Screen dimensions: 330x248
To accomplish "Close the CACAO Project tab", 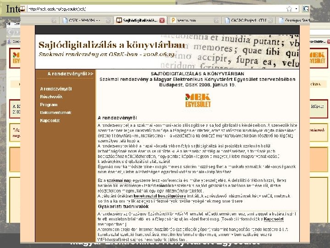I will coord(270,21).
